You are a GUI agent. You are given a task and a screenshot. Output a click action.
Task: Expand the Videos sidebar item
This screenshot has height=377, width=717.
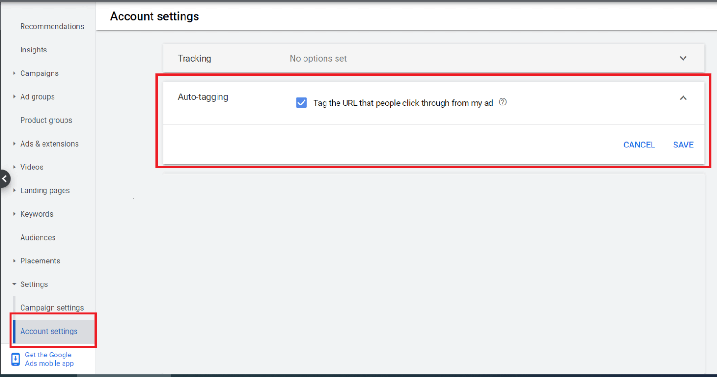pyautogui.click(x=14, y=167)
